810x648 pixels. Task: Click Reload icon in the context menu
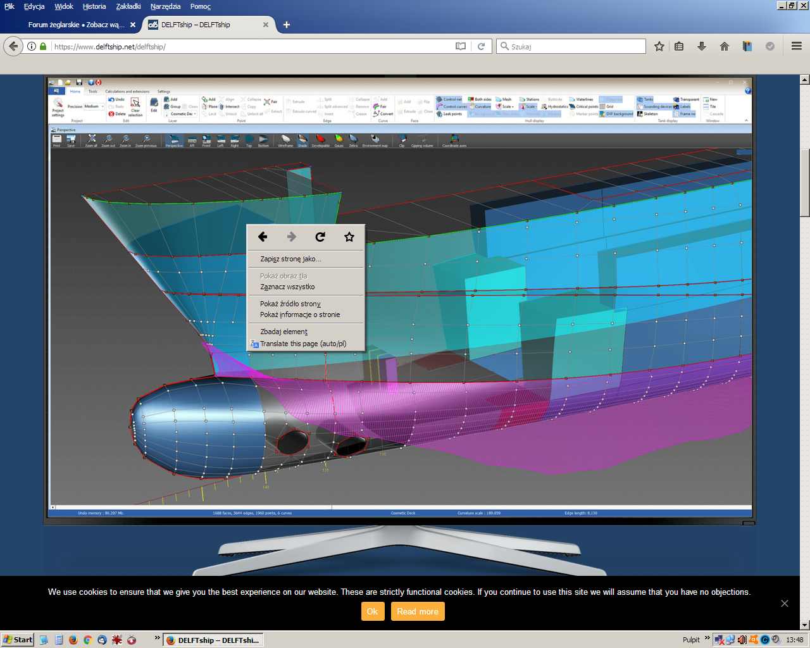[320, 237]
